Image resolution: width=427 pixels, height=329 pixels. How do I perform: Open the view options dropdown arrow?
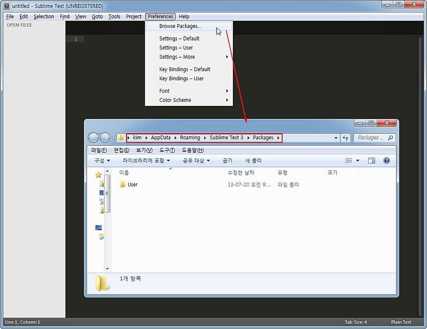(x=358, y=161)
